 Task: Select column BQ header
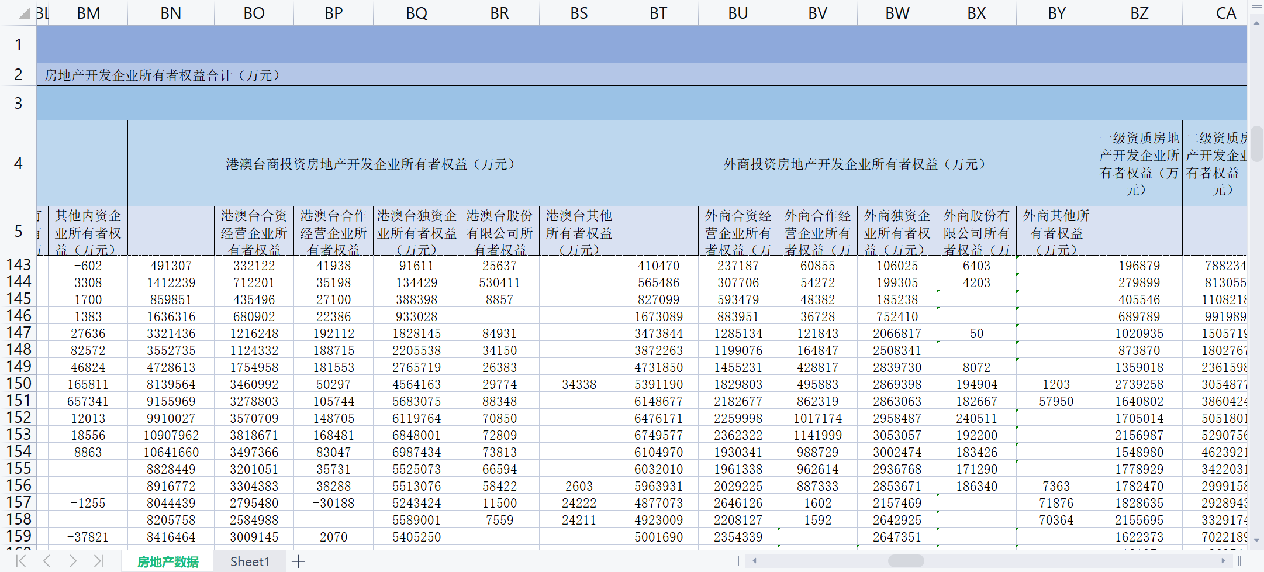[x=417, y=13]
